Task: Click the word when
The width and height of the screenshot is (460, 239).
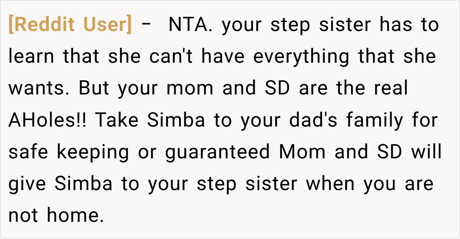Action: 330,184
